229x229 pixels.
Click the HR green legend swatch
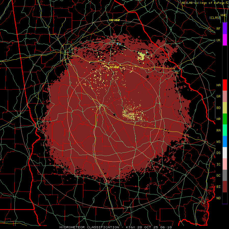225,119
